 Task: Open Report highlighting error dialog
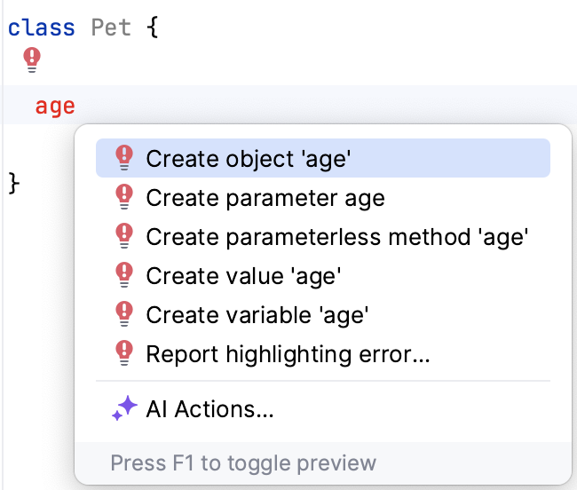pos(288,355)
